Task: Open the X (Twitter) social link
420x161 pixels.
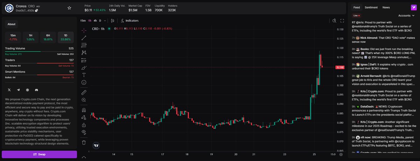Action: pos(9,90)
